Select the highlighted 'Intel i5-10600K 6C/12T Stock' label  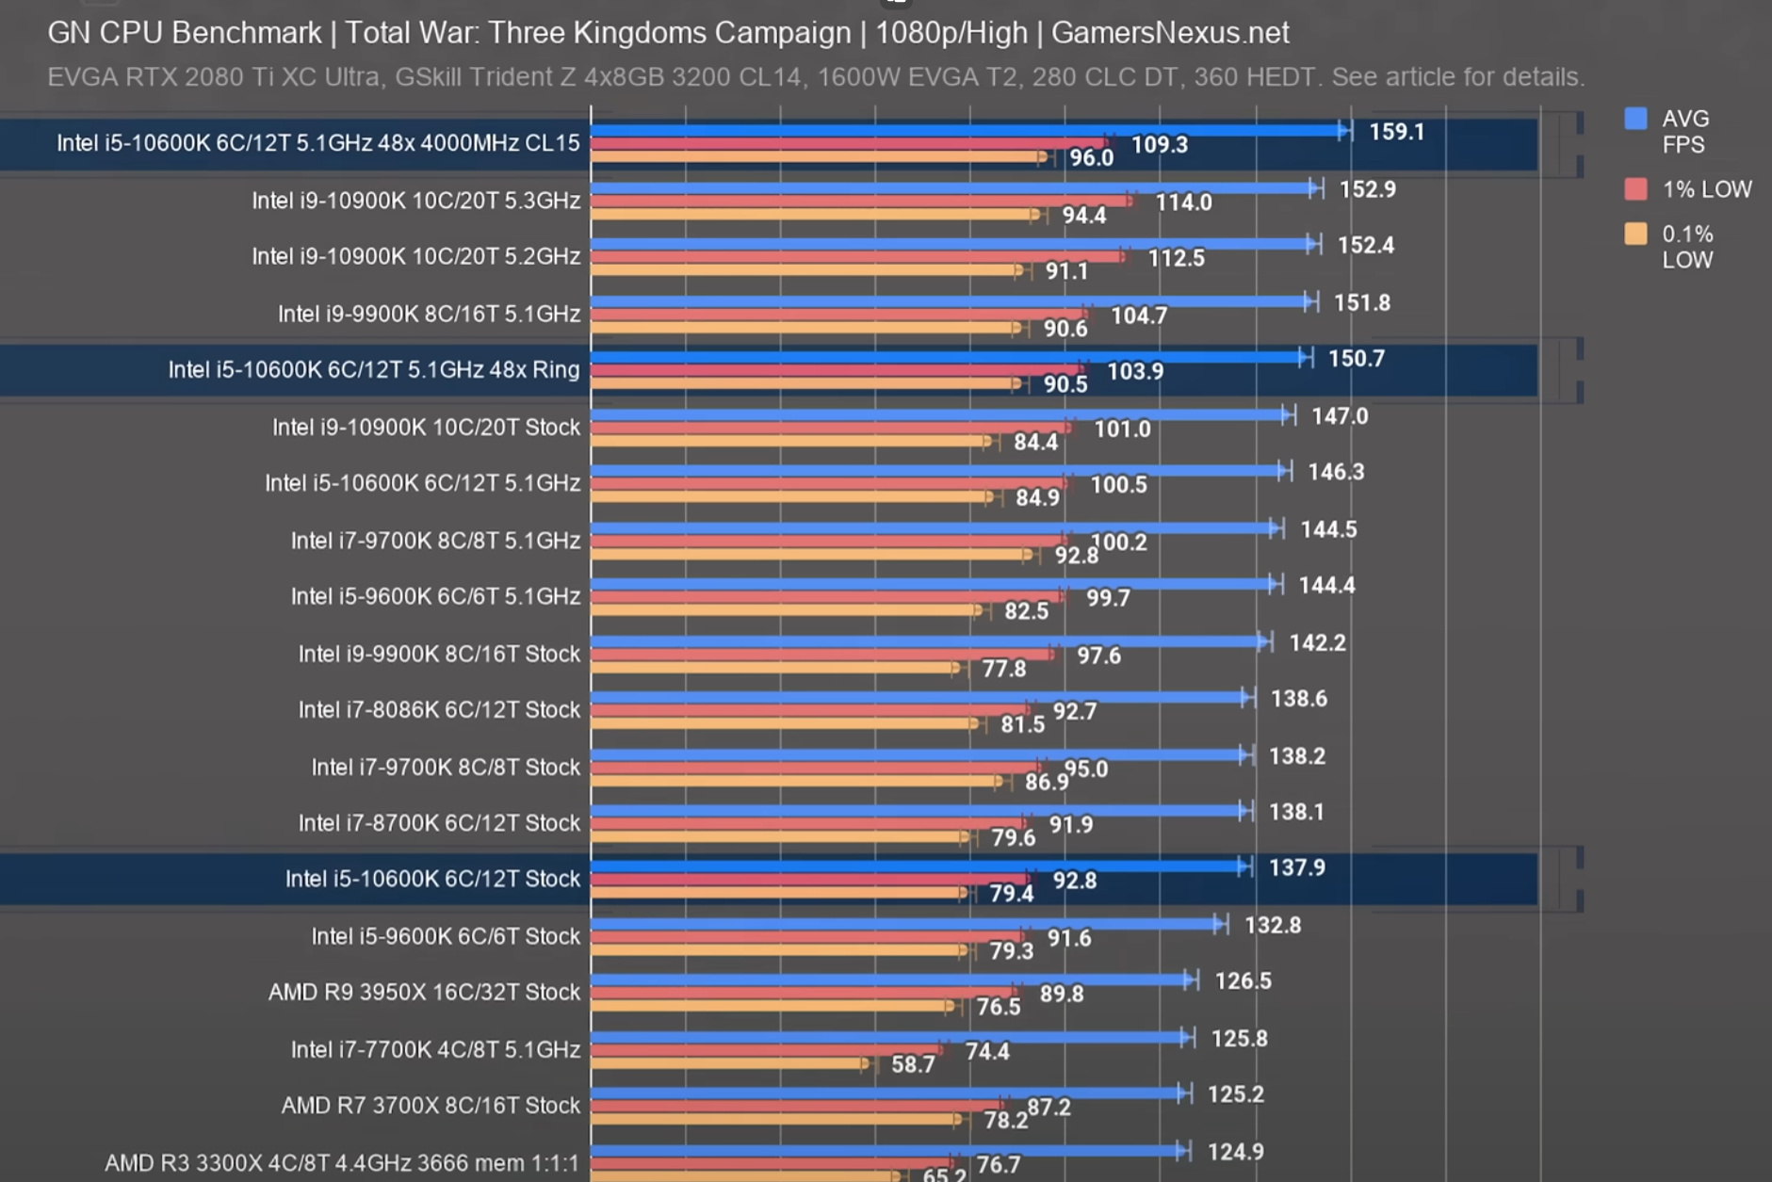[432, 879]
